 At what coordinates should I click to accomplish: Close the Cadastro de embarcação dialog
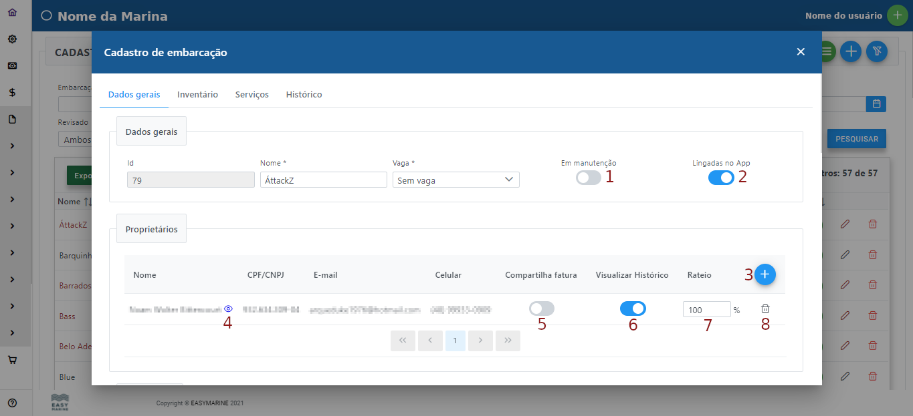[x=801, y=52]
